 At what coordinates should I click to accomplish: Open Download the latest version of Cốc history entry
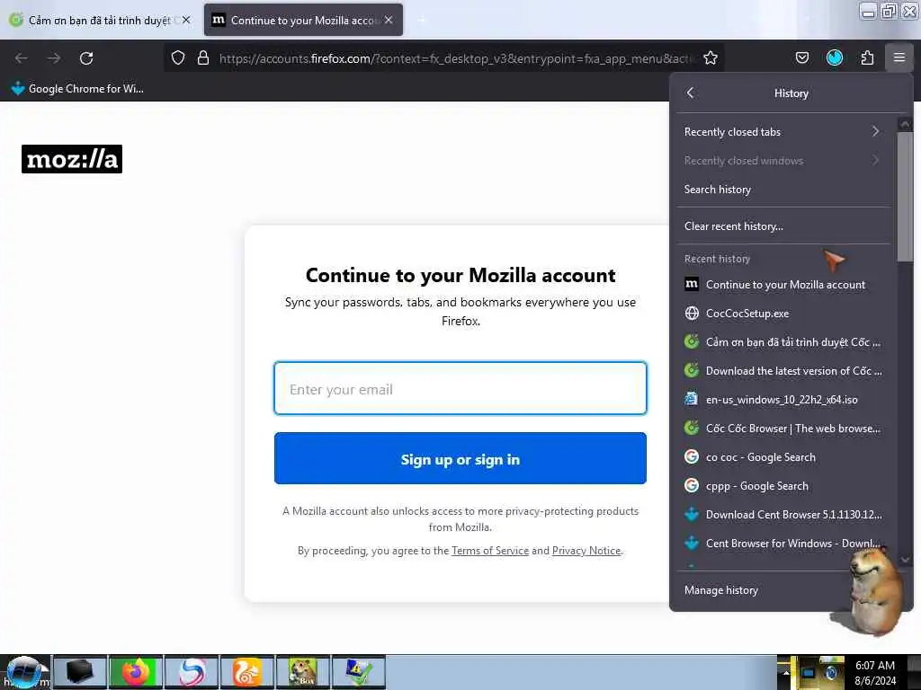783,371
